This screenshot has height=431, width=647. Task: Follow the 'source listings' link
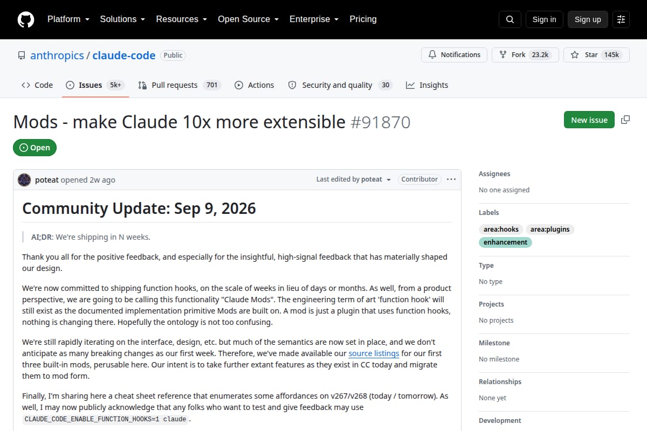point(374,353)
